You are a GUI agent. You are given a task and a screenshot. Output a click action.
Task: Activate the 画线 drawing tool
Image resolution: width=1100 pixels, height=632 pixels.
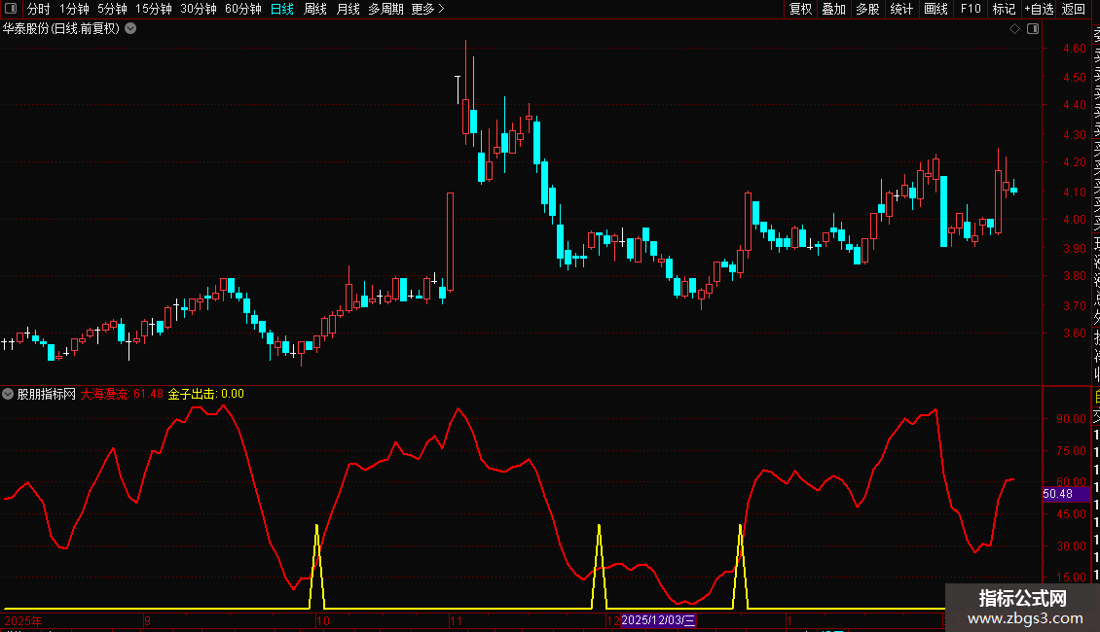(935, 9)
